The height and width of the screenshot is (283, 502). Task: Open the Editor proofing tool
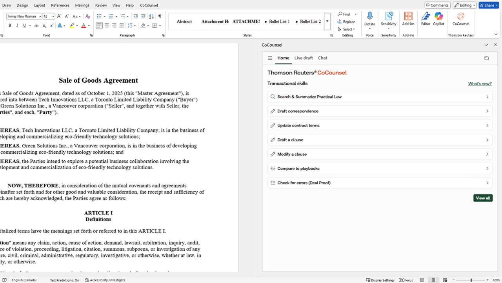pos(426,18)
